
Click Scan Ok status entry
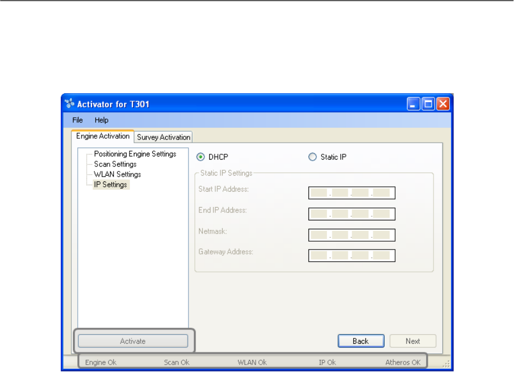[x=176, y=362]
